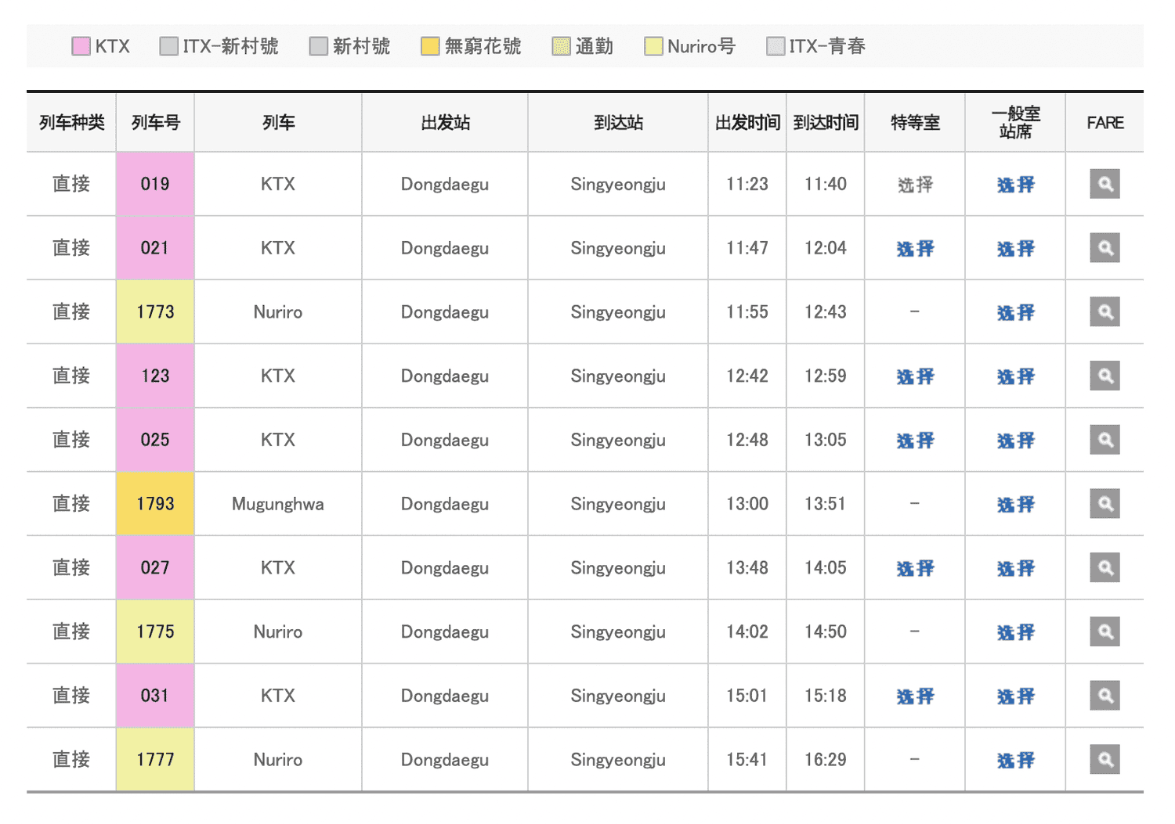1175x824 pixels.
Task: Open fare search icon for train 027
Action: 1104,567
